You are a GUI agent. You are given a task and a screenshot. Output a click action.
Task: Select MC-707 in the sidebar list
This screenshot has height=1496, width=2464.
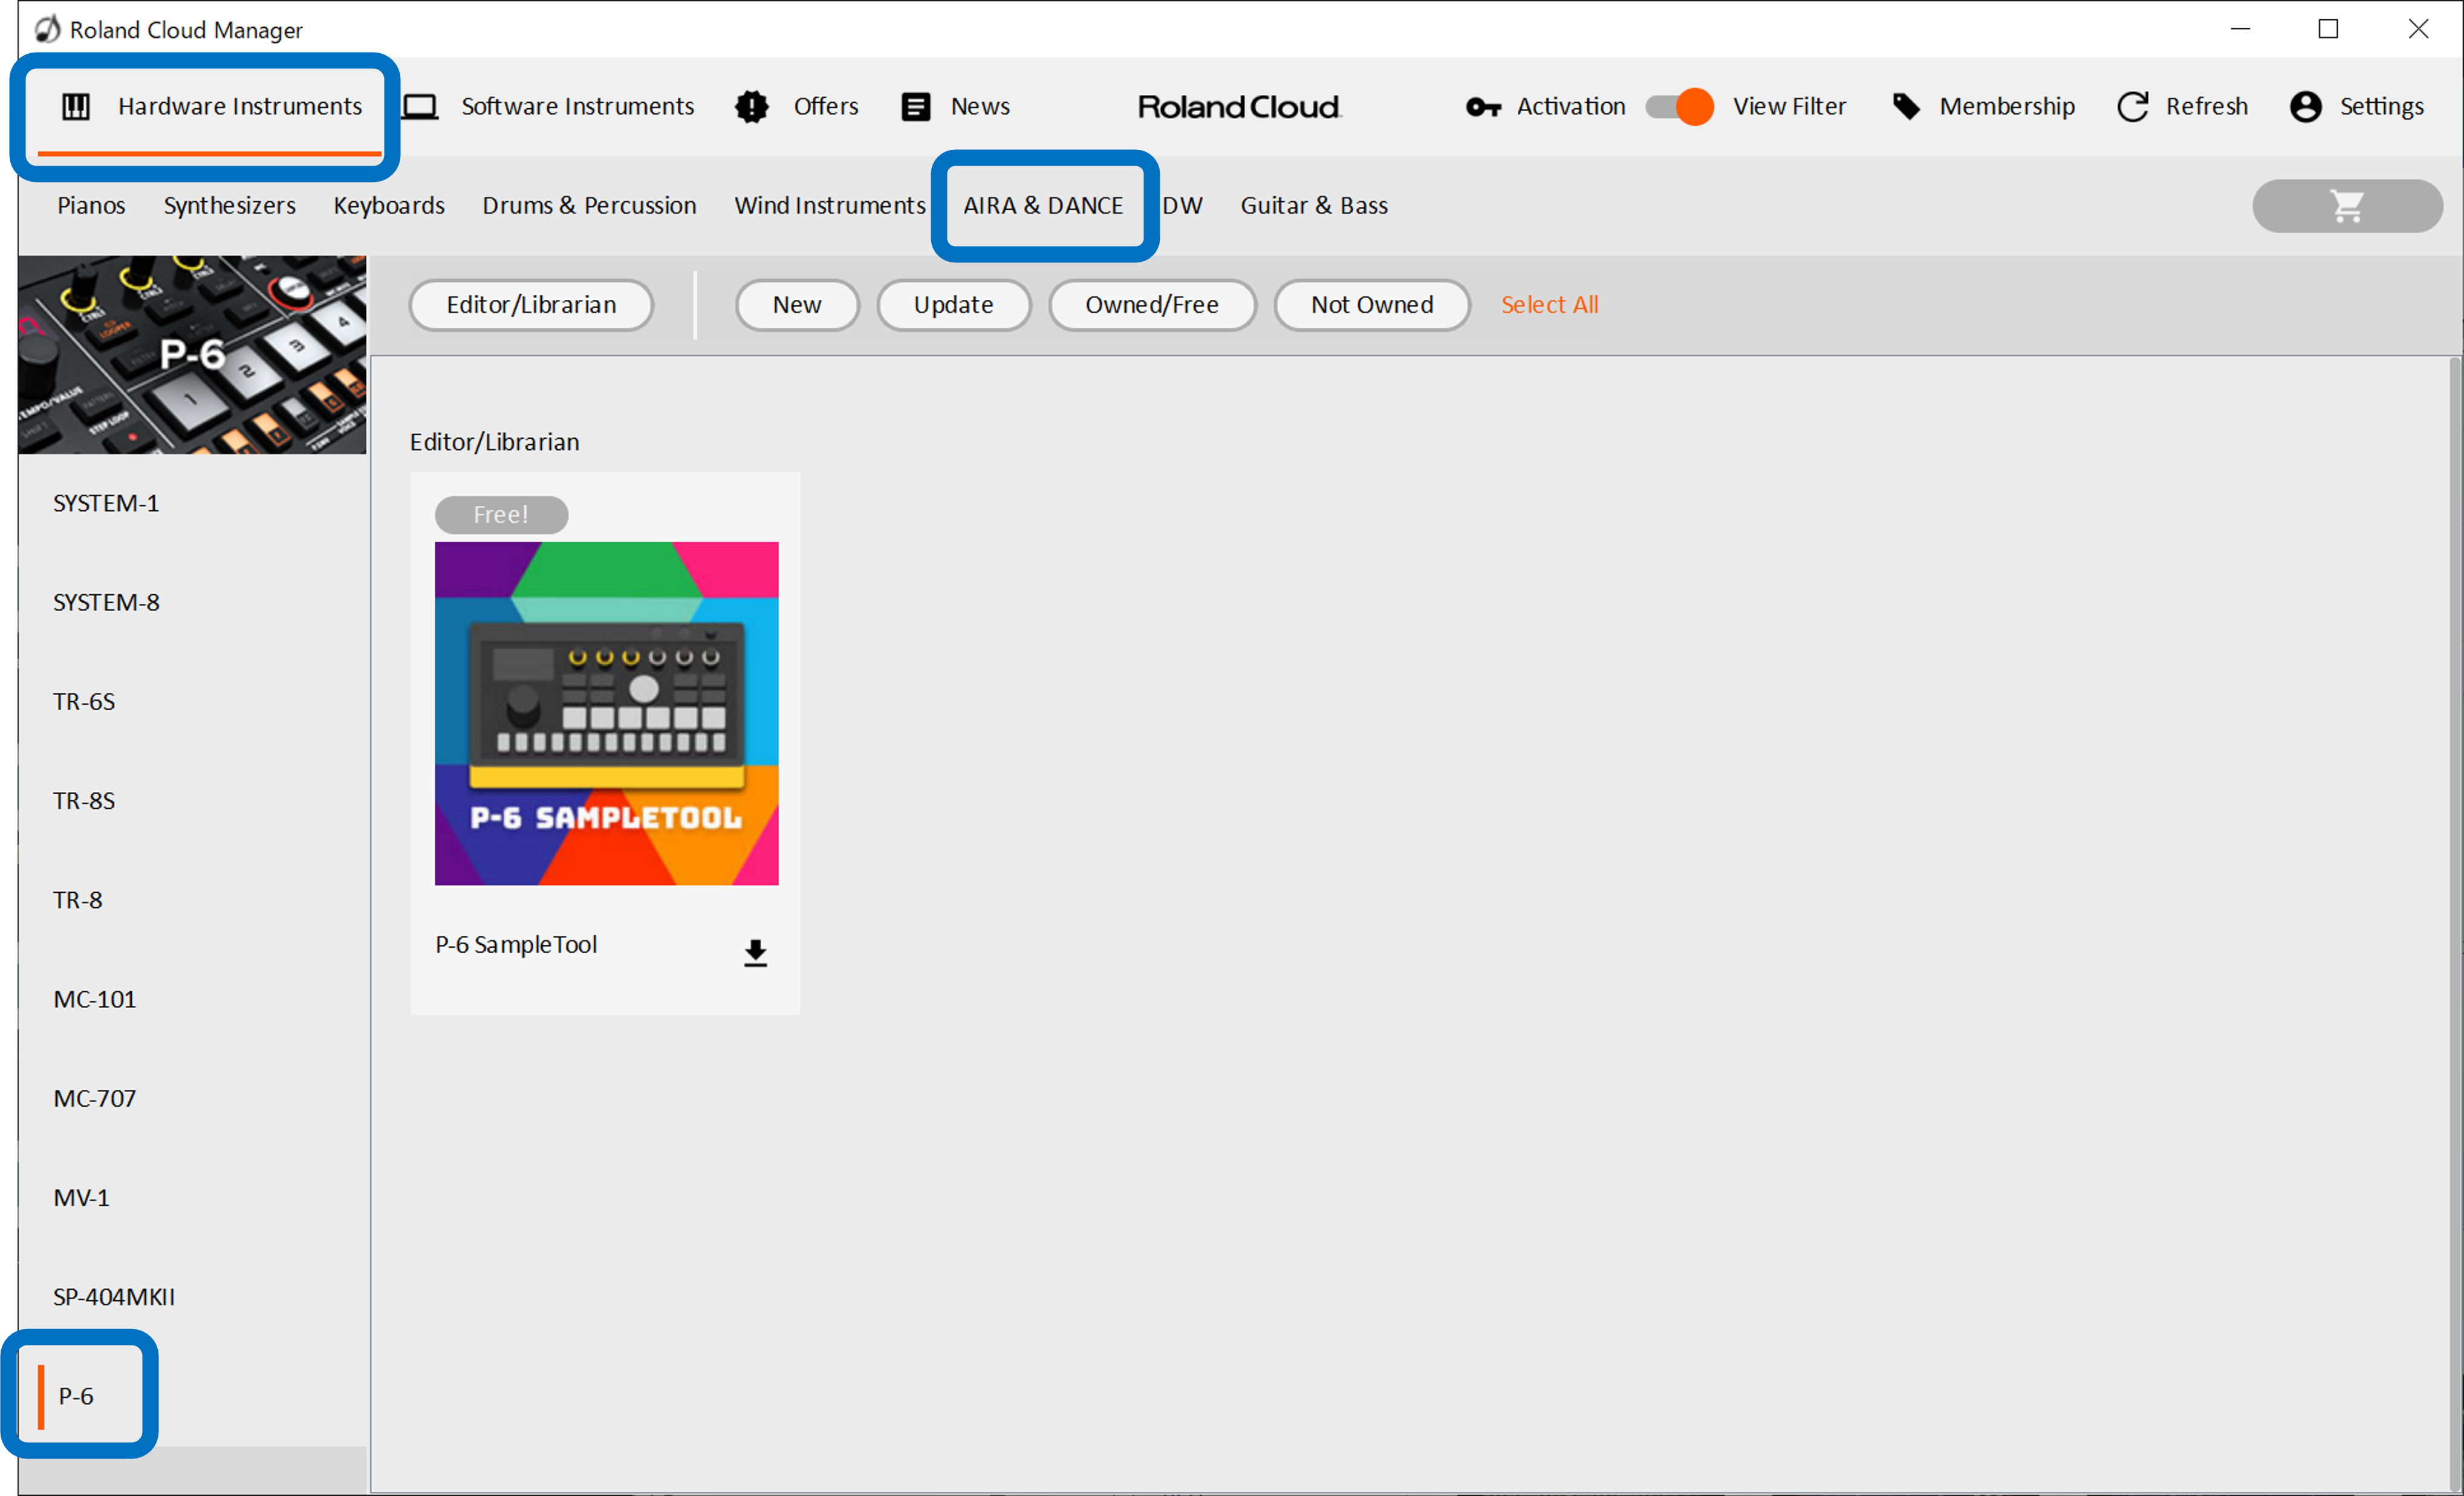pos(94,1098)
